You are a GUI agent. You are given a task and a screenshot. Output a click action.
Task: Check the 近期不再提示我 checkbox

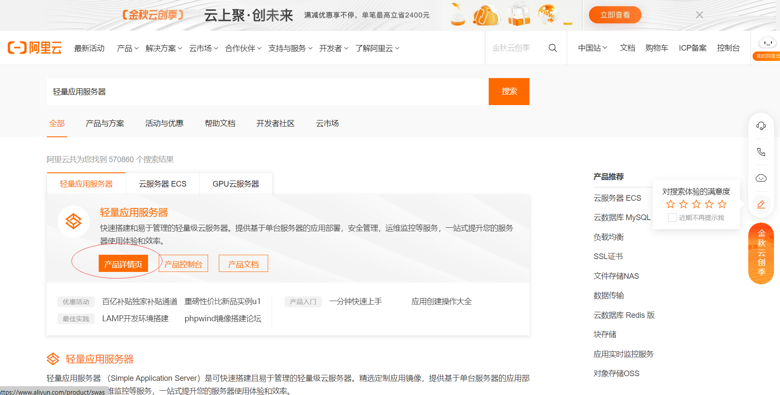point(672,217)
